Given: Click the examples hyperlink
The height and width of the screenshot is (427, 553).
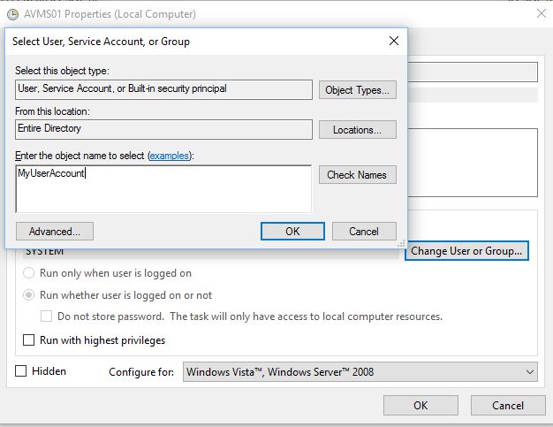Looking at the screenshot, I should (x=170, y=156).
